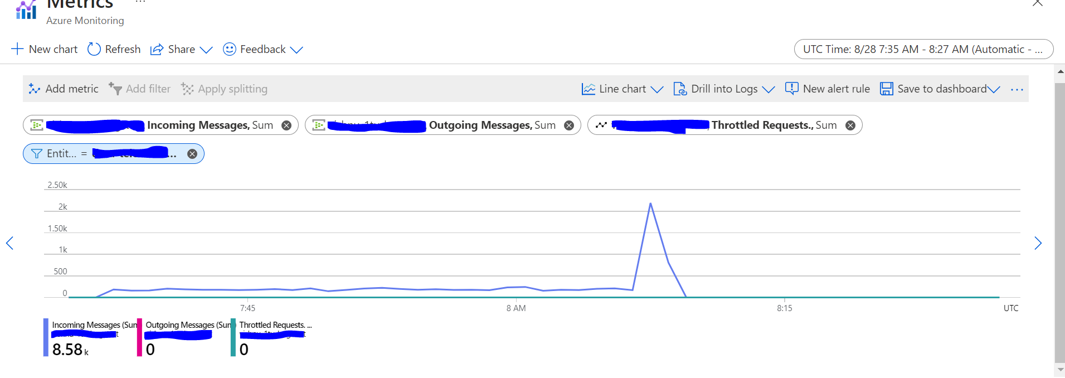The width and height of the screenshot is (1065, 378).
Task: Remove the Throttled Requests metric pill
Action: tap(850, 125)
